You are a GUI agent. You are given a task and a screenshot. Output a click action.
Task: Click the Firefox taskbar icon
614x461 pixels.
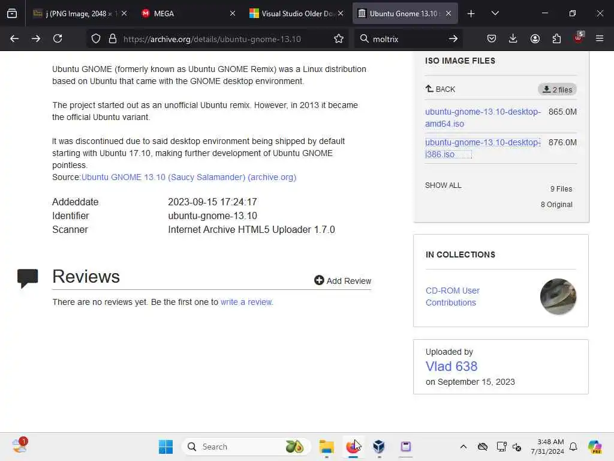353,447
